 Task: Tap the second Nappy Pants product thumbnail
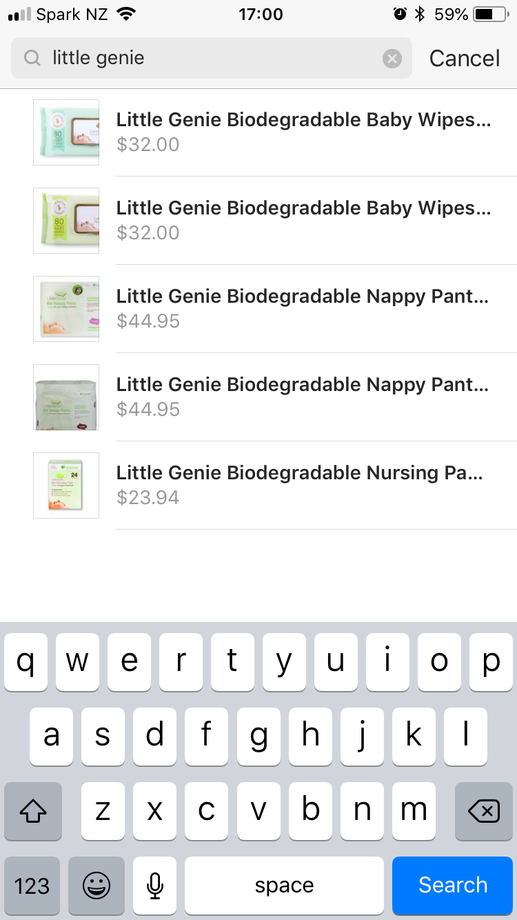66,397
